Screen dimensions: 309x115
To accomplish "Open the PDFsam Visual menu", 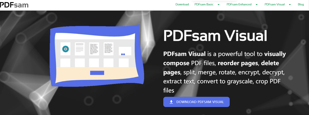I will [275, 4].
